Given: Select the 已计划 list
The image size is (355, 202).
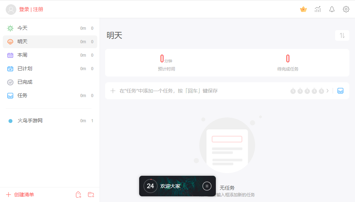Looking at the screenshot, I should (50, 69).
